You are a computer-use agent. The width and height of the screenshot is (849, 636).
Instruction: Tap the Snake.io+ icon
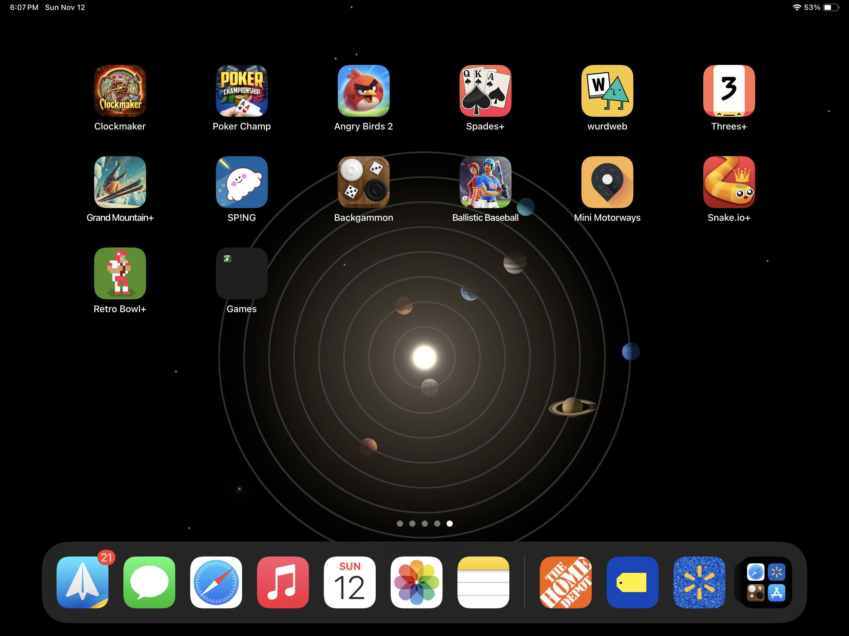click(x=728, y=182)
